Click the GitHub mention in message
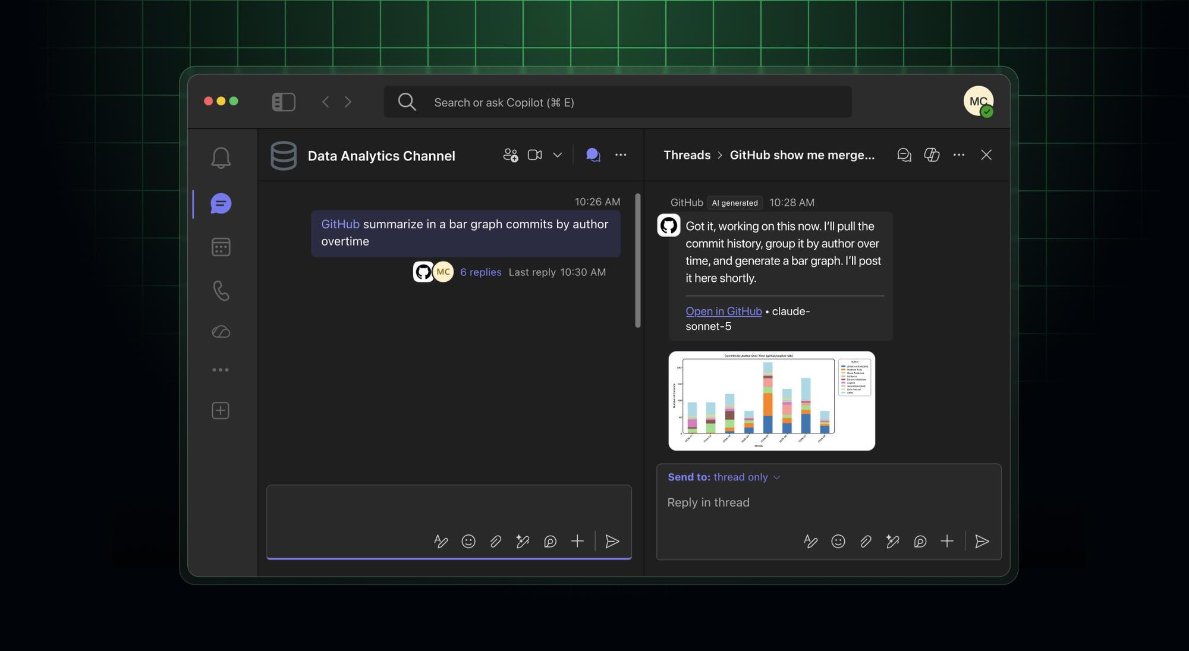The image size is (1189, 651). 340,224
